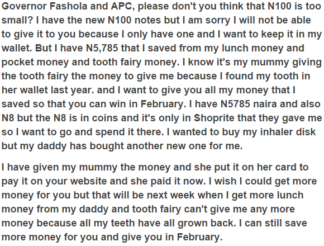Image resolution: width=324 pixels, height=246 pixels.
Task: Click the amount 'N5785' before 'naira'
Action: (235, 104)
